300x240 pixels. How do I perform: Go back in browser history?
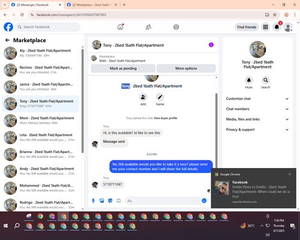(x=5, y=15)
